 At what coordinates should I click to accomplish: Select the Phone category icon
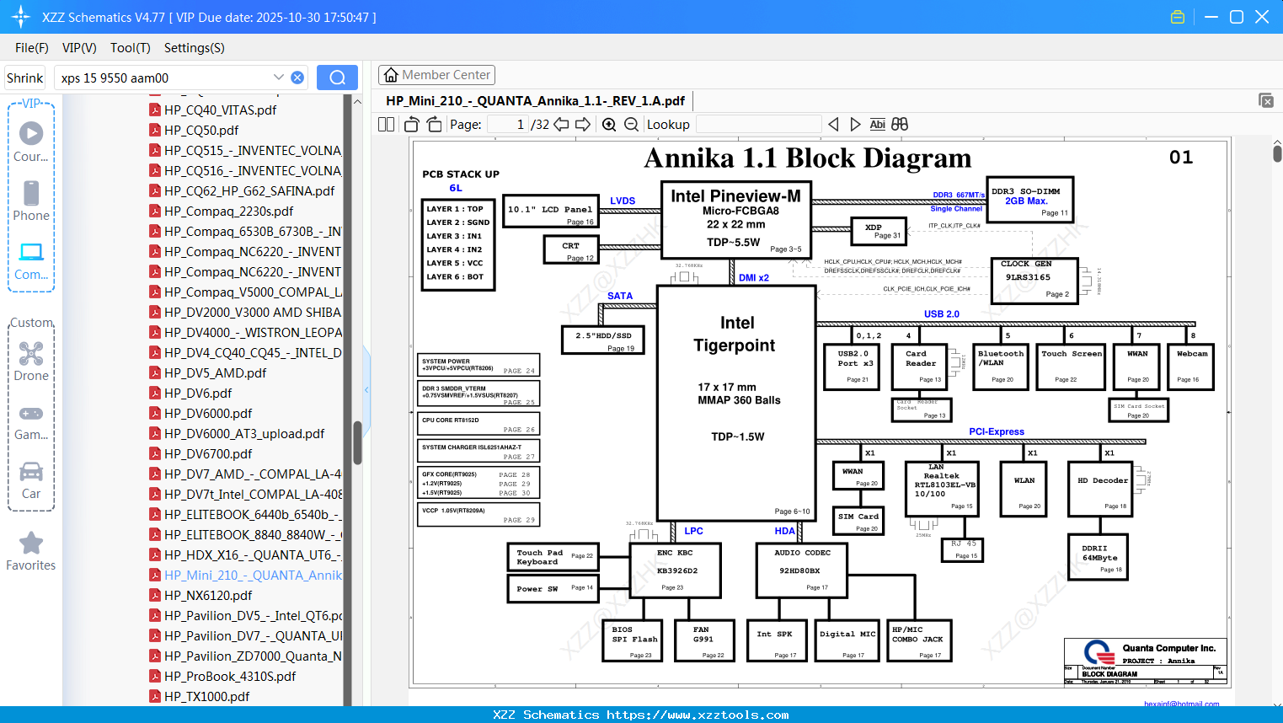click(x=31, y=201)
